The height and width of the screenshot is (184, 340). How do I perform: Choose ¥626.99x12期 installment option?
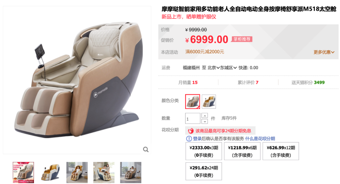(281, 151)
